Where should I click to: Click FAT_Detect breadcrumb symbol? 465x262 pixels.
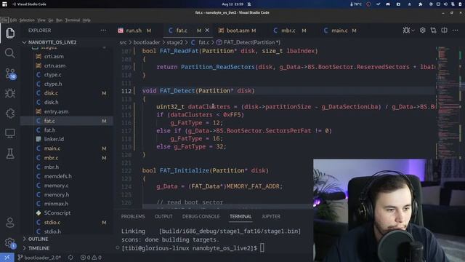248,42
